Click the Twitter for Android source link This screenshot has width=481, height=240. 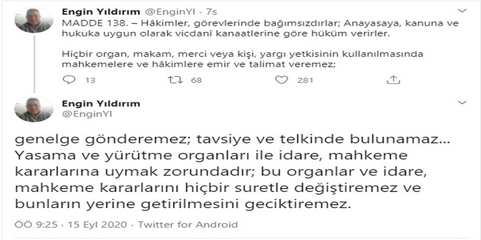(188, 225)
